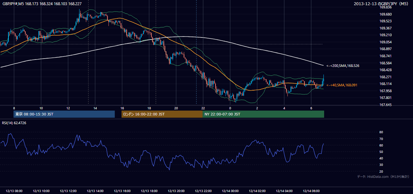The width and height of the screenshot is (413, 194).
Task: Click the hour tick 8 under the price chart
Action: tap(14, 108)
